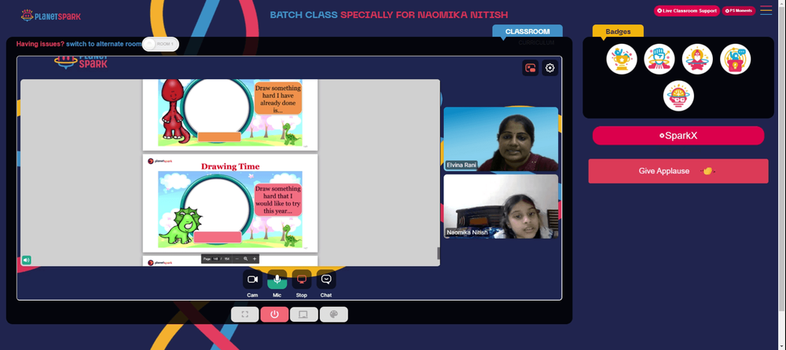This screenshot has width=786, height=350.
Task: Click the green triceratops drawing slide
Action: pos(230,203)
